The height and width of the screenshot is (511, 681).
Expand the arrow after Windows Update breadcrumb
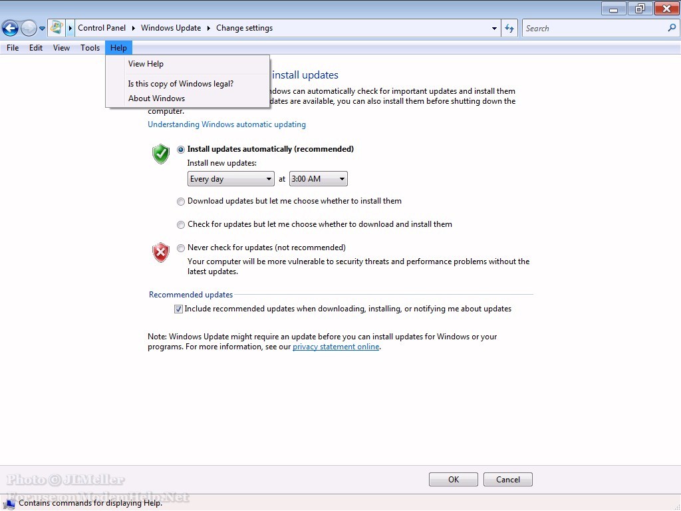[x=208, y=28]
